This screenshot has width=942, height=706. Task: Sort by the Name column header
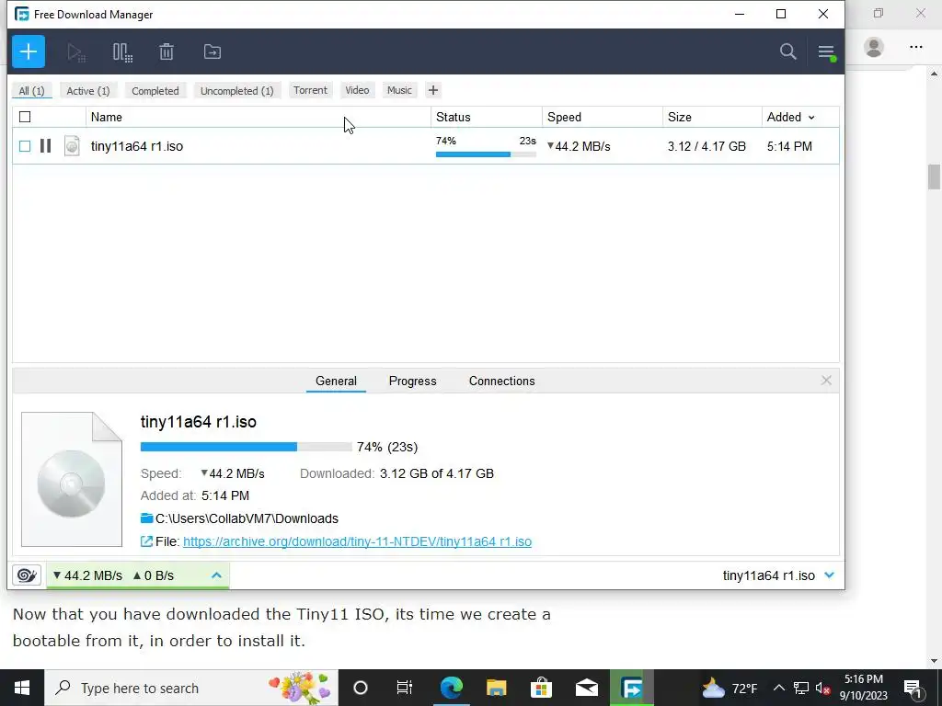click(258, 117)
